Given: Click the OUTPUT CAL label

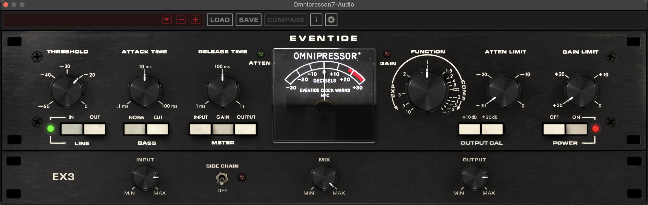Looking at the screenshot, I should coord(481,143).
